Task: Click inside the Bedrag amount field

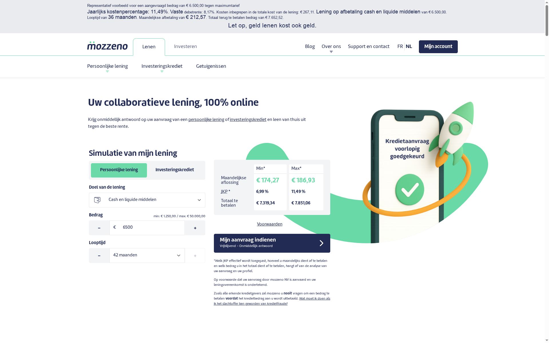Action: coord(147,227)
